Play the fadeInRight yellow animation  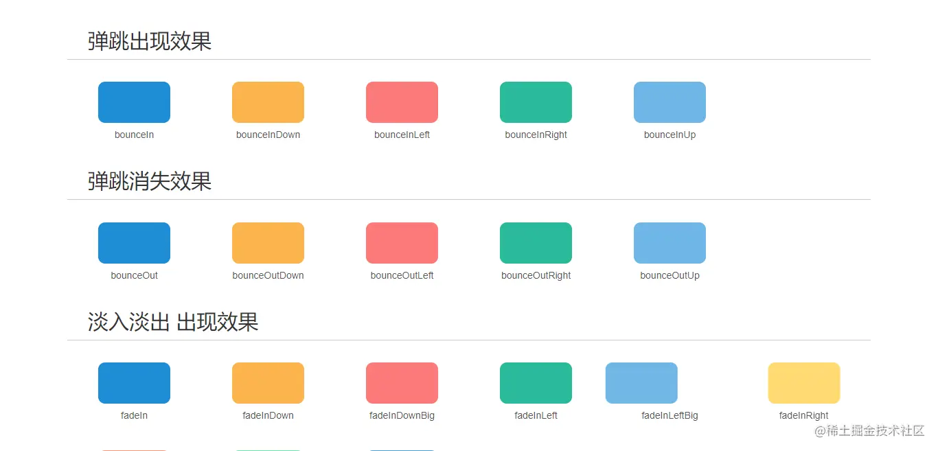tap(803, 382)
